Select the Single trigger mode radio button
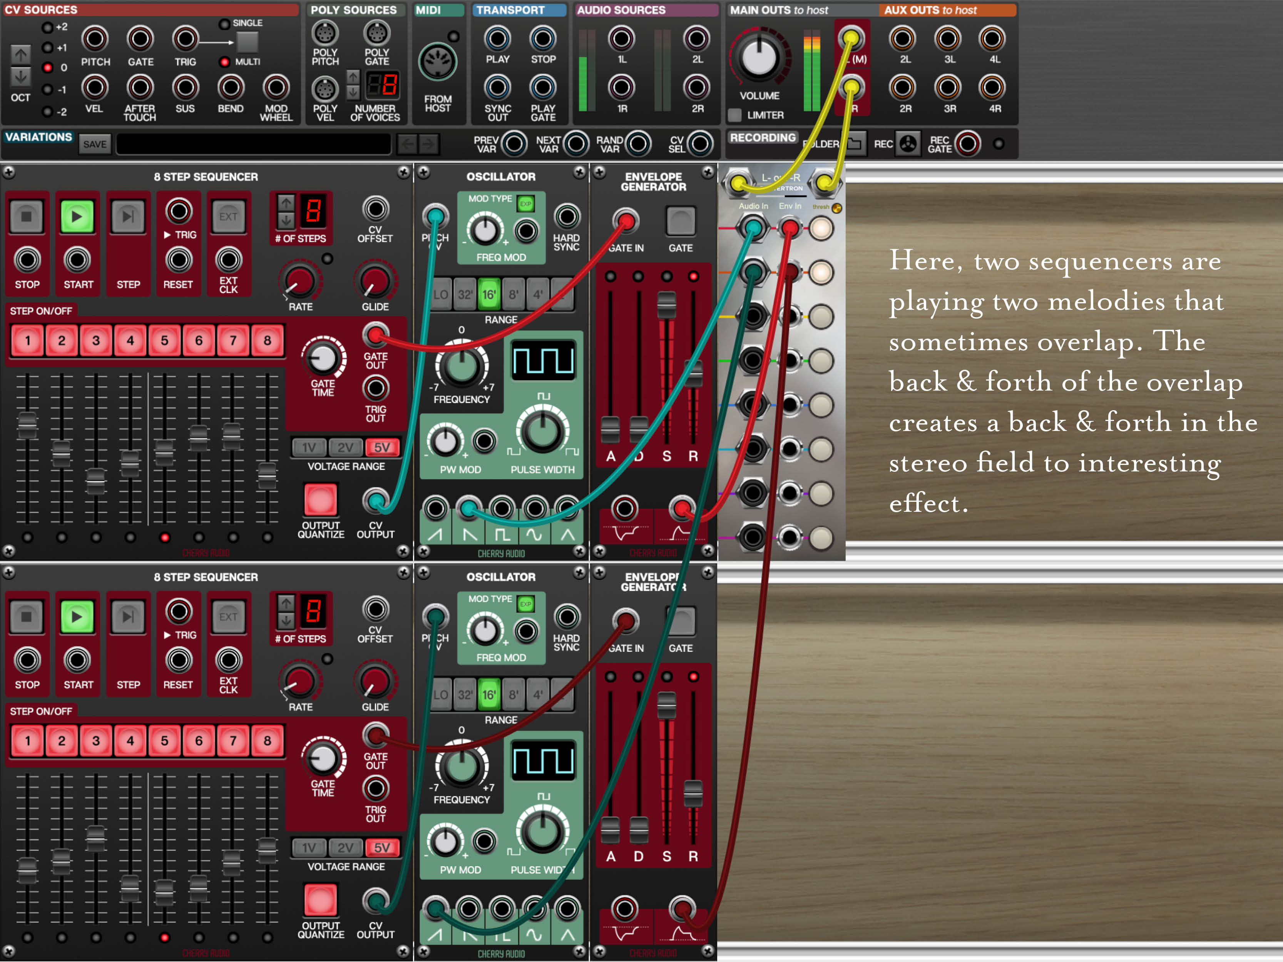Viewport: 1283px width, 962px height. coord(224,24)
